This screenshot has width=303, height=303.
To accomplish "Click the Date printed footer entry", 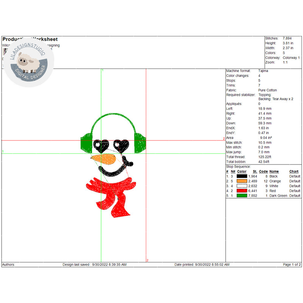I will [x=201, y=265].
